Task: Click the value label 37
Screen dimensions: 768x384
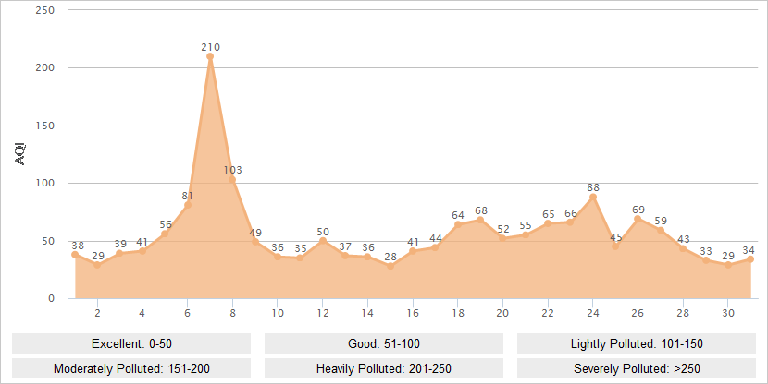Action: (345, 246)
